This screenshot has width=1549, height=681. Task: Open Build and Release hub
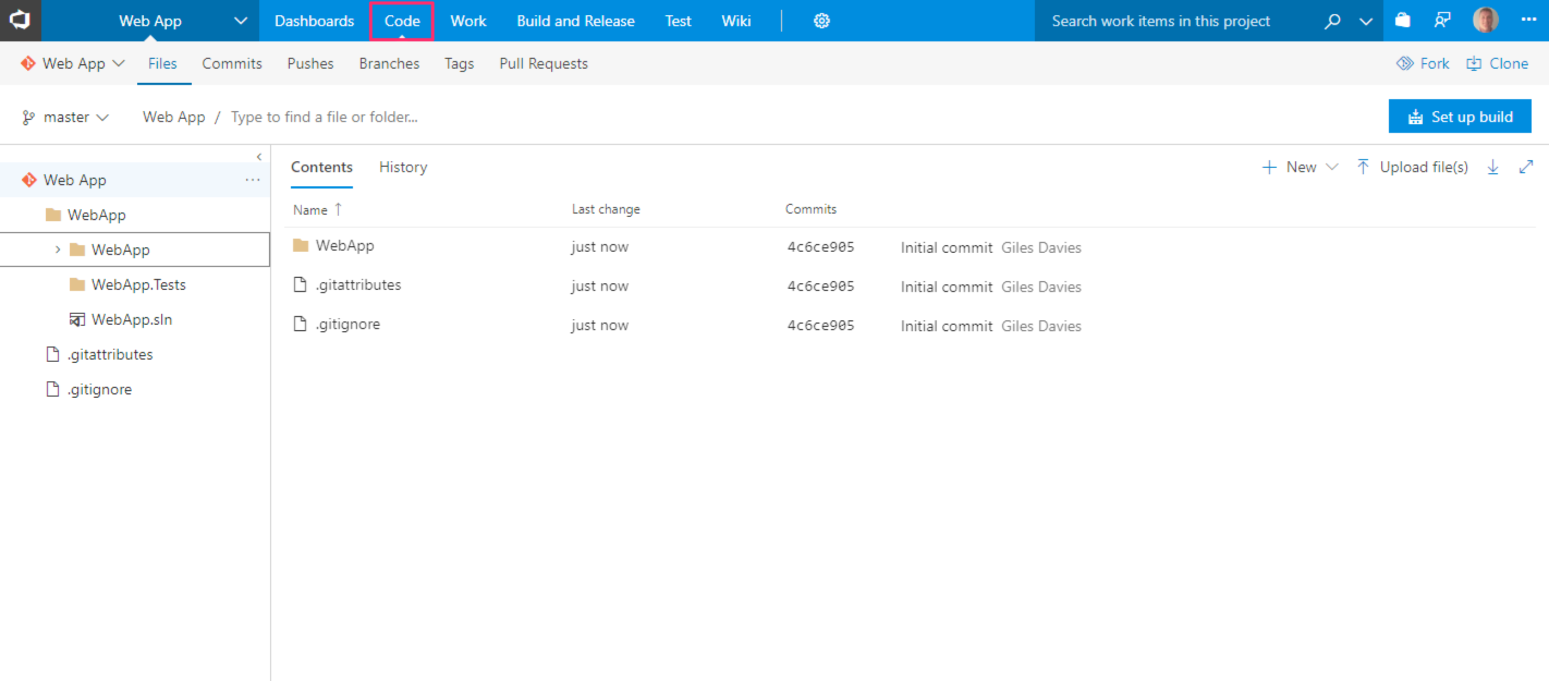(575, 21)
